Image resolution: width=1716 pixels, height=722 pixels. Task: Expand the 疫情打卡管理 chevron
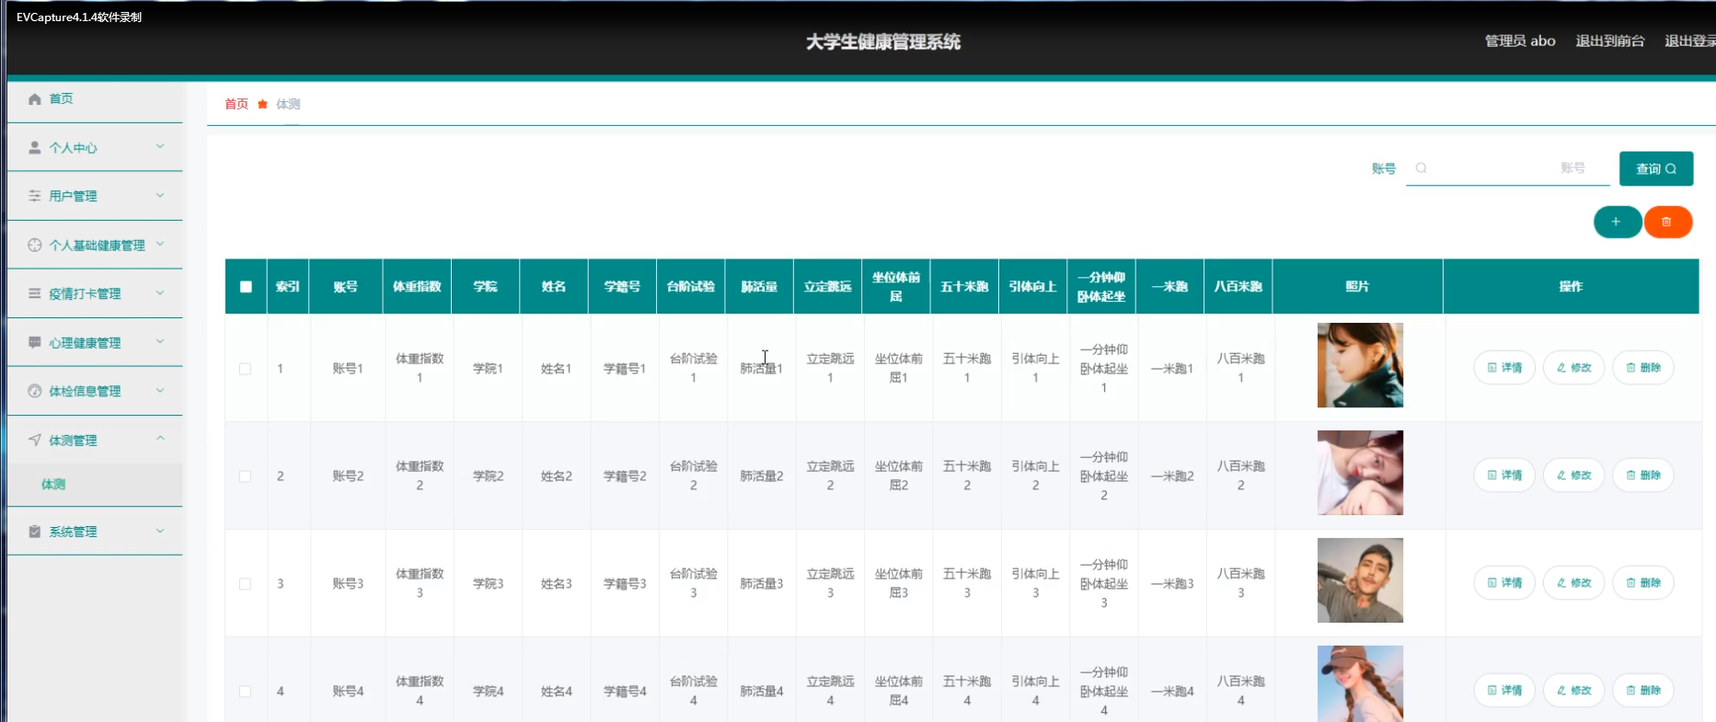[160, 292]
